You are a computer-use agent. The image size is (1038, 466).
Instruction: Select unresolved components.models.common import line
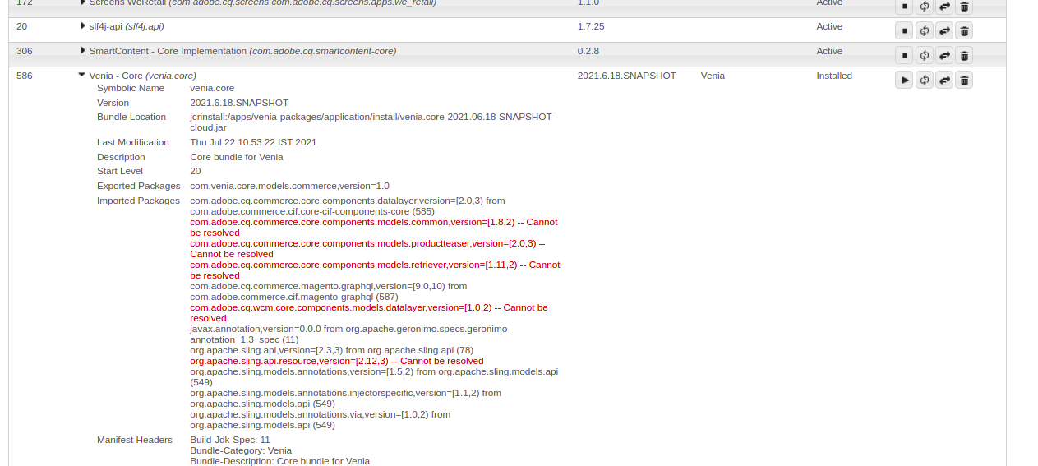point(374,227)
